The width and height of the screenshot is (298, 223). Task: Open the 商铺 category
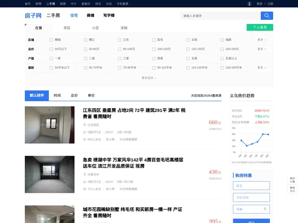(x=91, y=15)
